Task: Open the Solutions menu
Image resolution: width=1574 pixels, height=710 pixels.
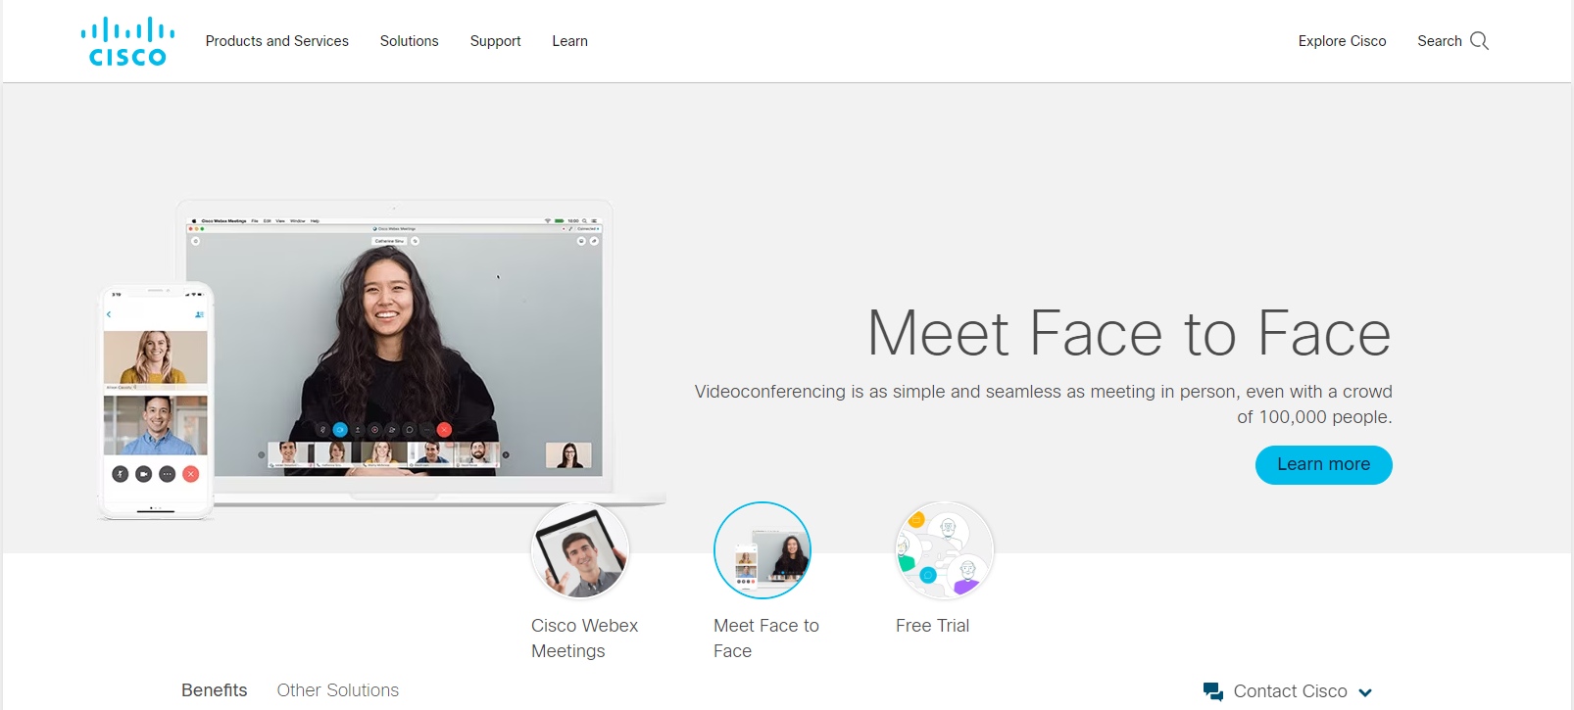Action: click(x=410, y=41)
